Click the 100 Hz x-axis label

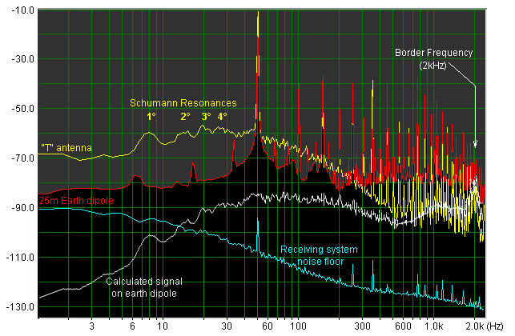coord(298,326)
